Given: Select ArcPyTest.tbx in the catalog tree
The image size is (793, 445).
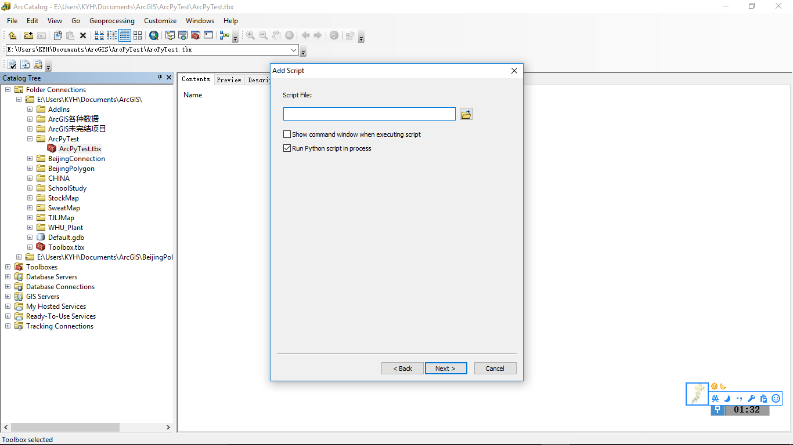Looking at the screenshot, I should (x=80, y=149).
